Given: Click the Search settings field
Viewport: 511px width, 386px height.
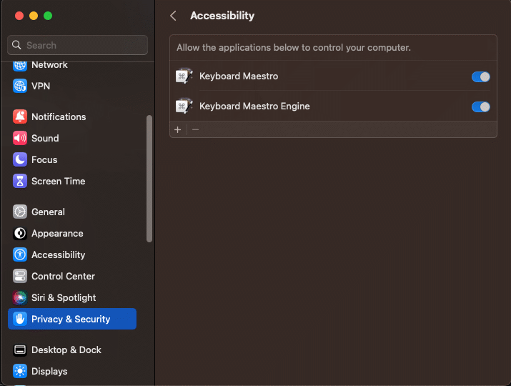Looking at the screenshot, I should coord(78,45).
